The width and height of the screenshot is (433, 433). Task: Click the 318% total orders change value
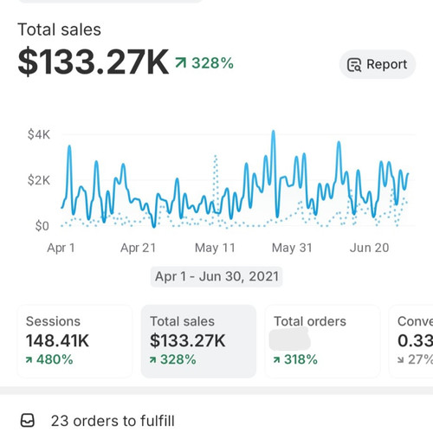(301, 359)
